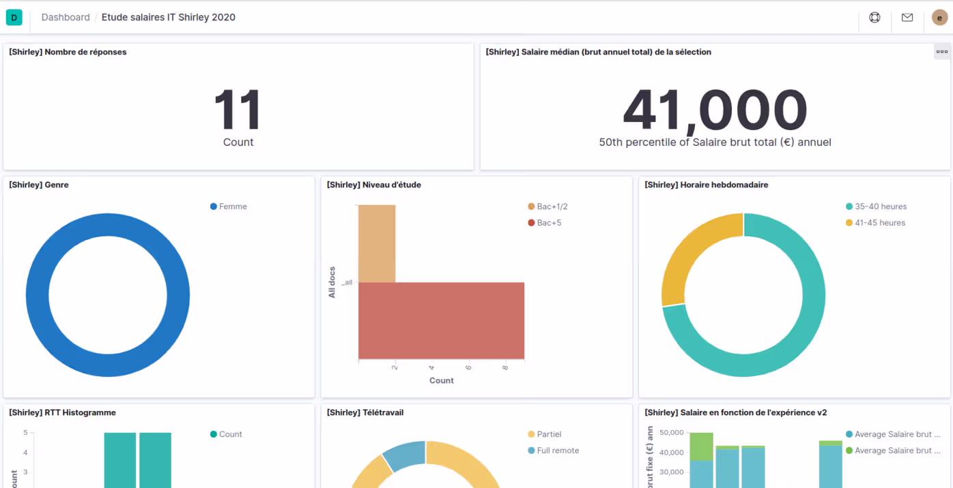953x488 pixels.
Task: Open the help lifebuoy icon
Action: point(874,18)
